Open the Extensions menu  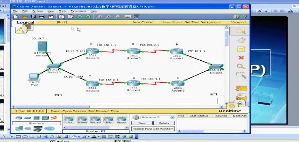(x=78, y=11)
